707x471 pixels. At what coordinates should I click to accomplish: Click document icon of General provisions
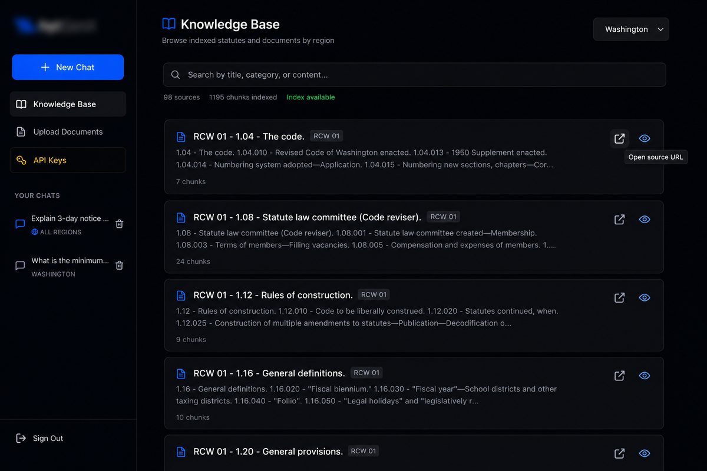181,452
